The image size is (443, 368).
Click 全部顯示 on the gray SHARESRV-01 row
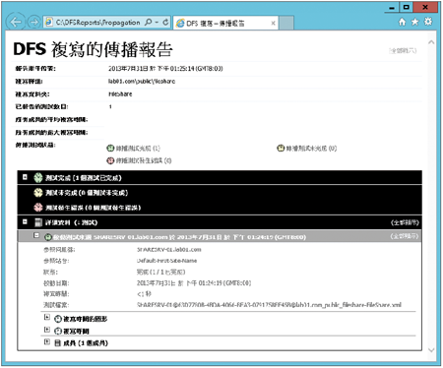pos(405,236)
